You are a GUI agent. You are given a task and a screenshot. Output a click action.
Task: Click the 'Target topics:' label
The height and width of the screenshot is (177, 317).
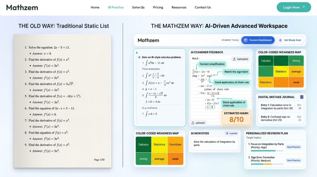click(254, 138)
